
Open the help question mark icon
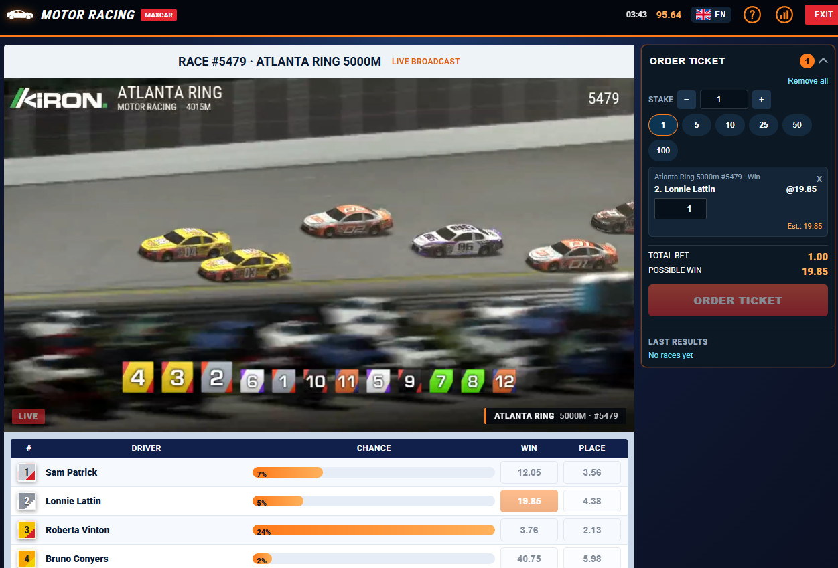(x=752, y=15)
